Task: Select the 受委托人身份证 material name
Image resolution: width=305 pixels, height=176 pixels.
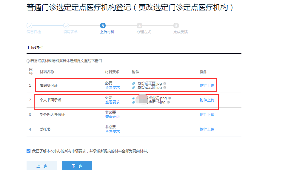Action: tap(52, 115)
